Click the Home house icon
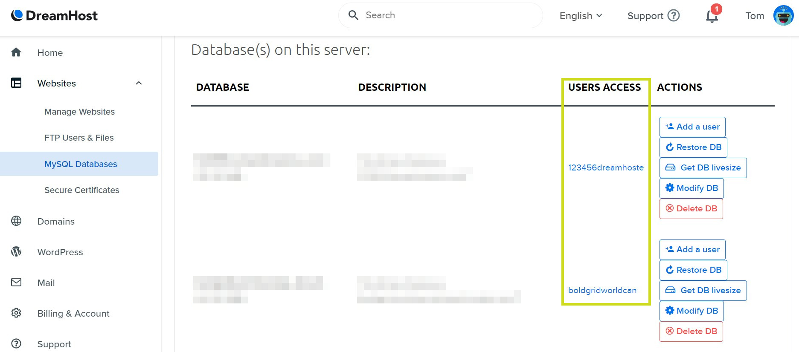Screen dimensions: 799x352 pos(16,52)
